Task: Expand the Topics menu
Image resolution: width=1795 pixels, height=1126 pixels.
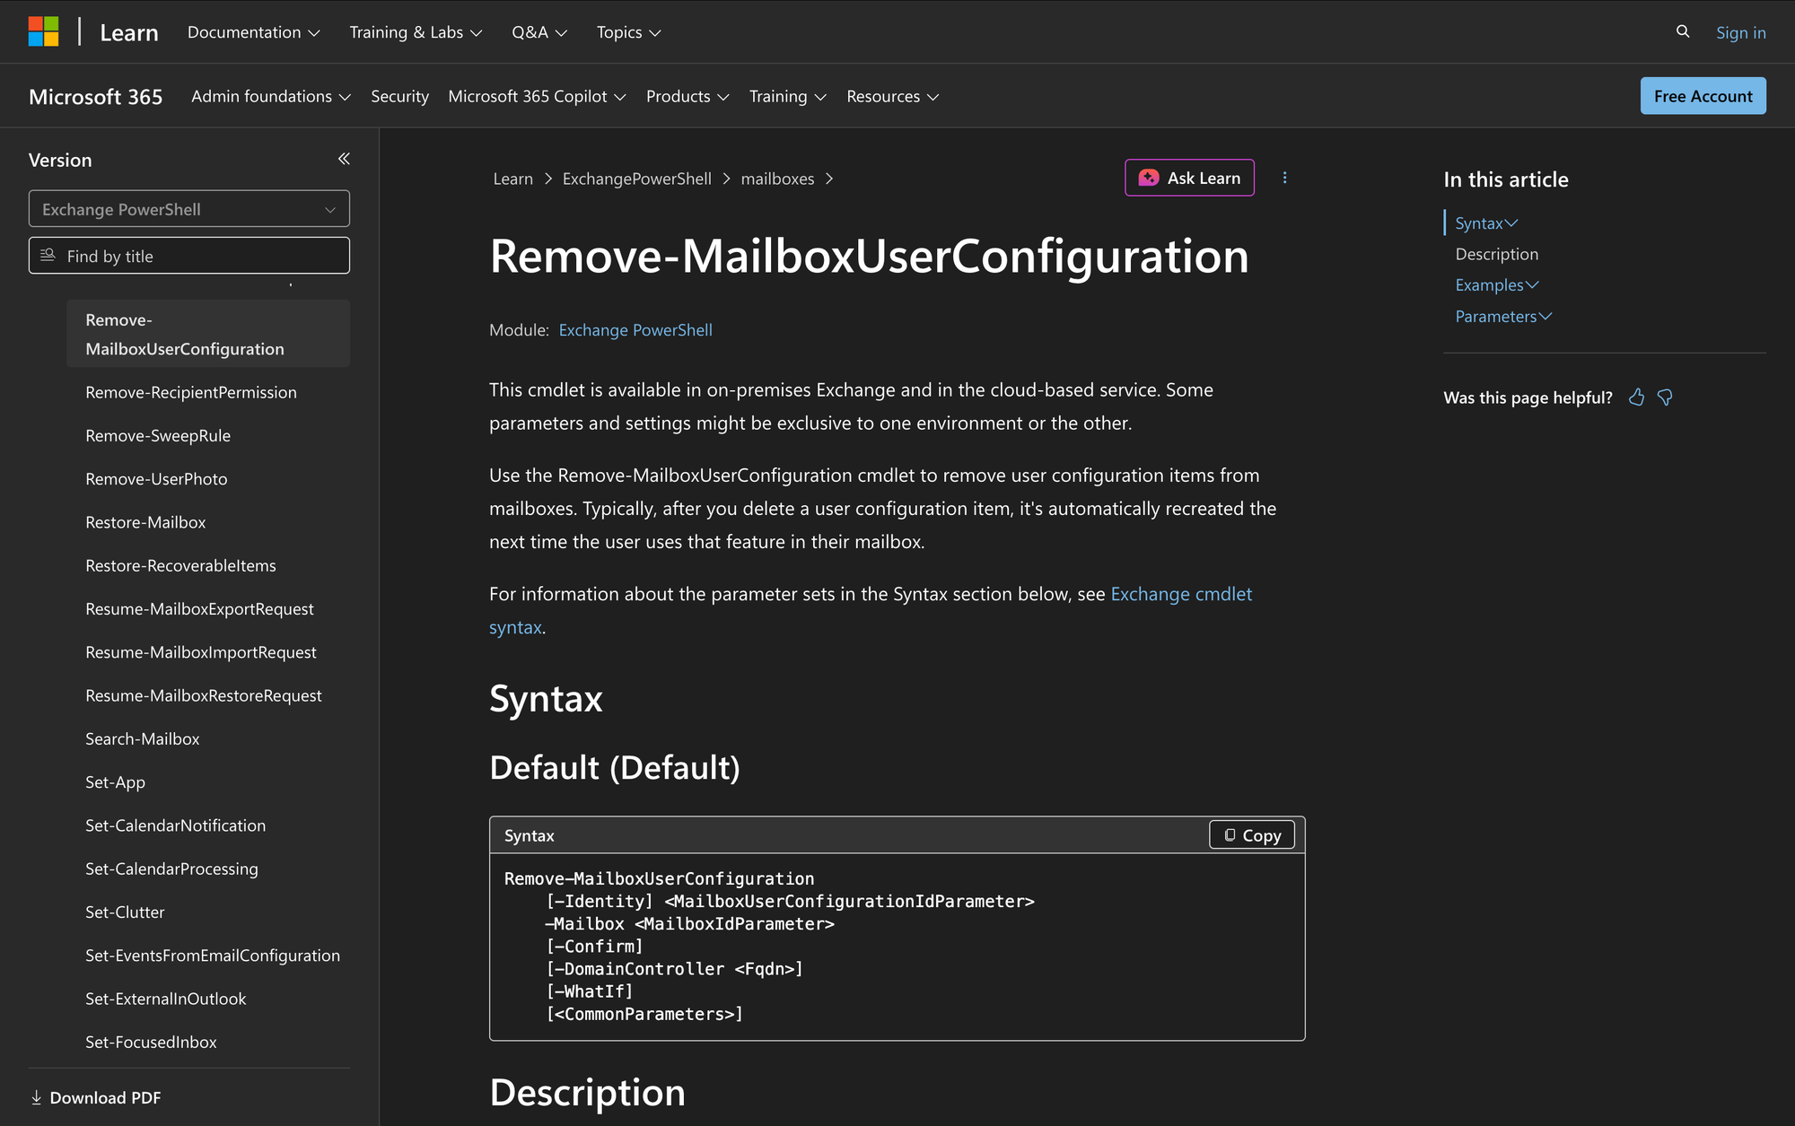Action: [x=628, y=32]
